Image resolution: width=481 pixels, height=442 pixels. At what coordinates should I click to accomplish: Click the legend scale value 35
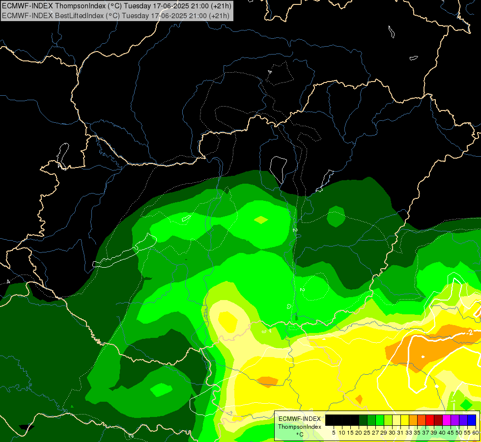(418, 433)
